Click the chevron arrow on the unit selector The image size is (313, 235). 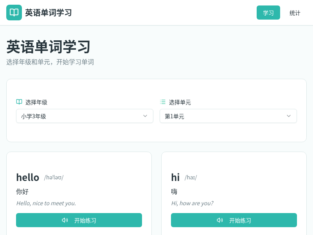point(289,116)
